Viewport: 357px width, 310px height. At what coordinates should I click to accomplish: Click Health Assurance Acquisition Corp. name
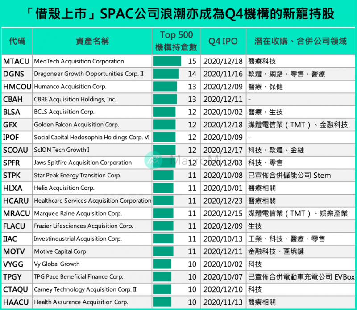point(81,302)
